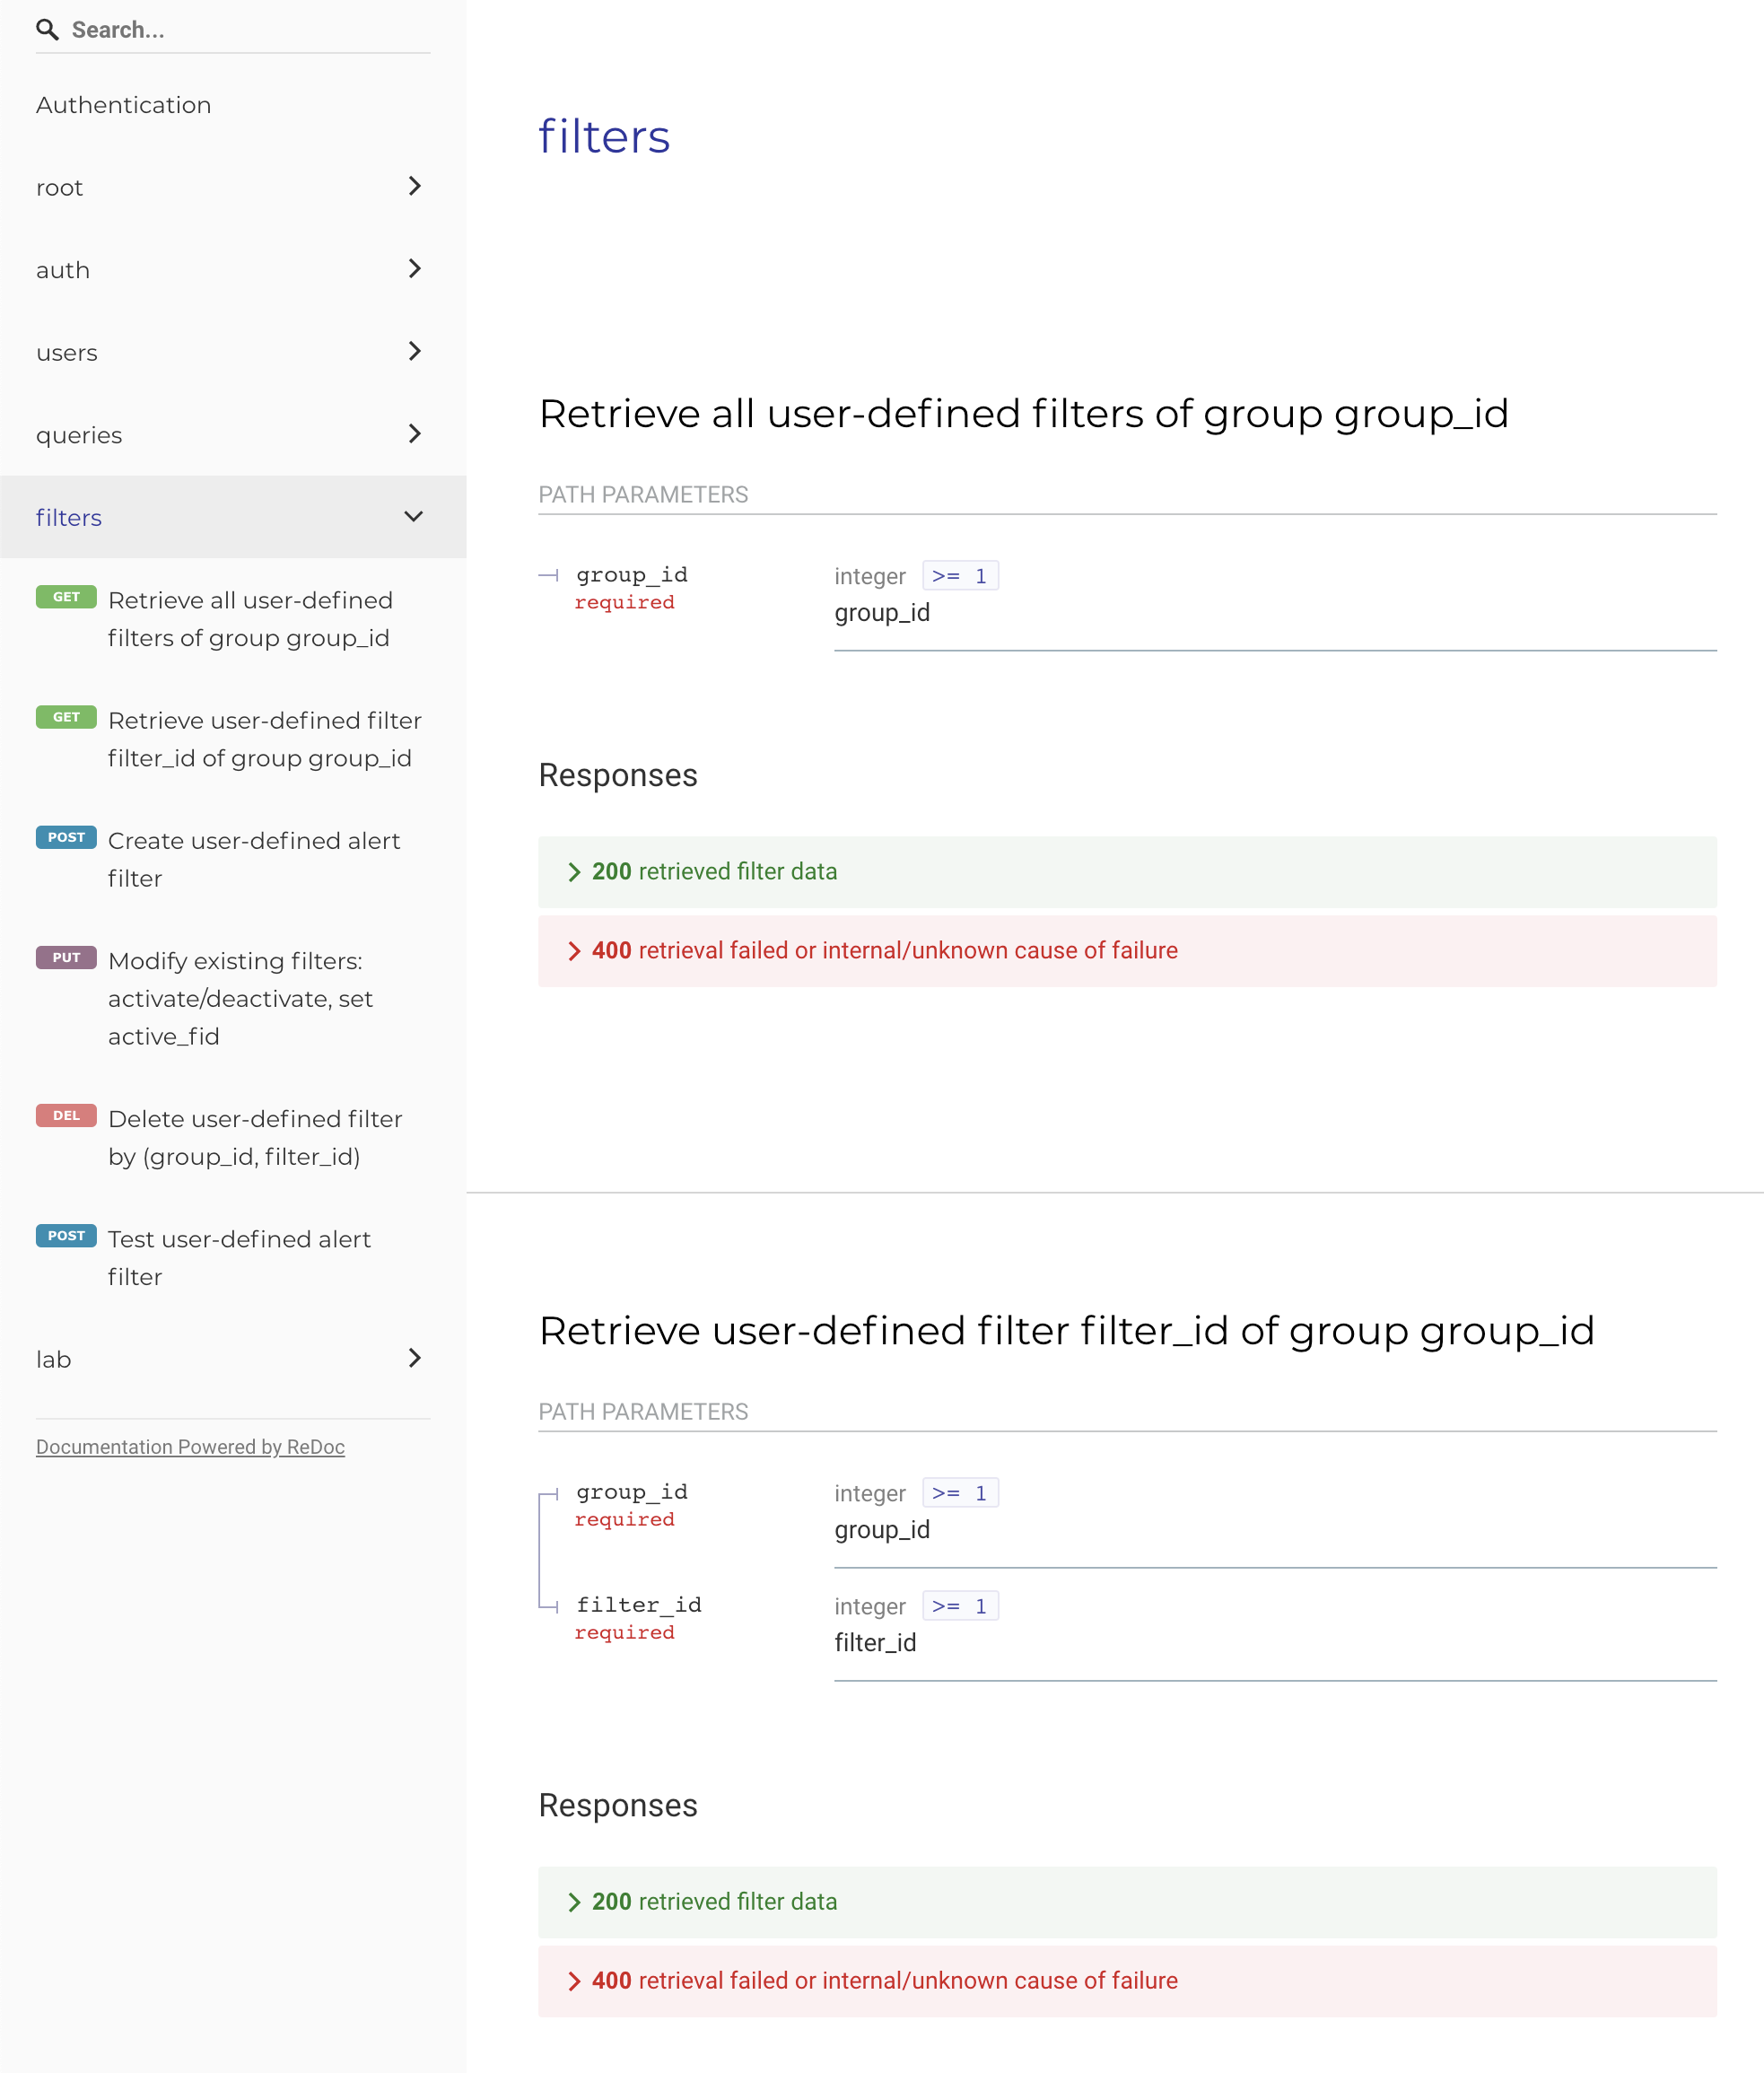Open GET Retrieve user-defined filter filter_id entry

click(x=233, y=739)
